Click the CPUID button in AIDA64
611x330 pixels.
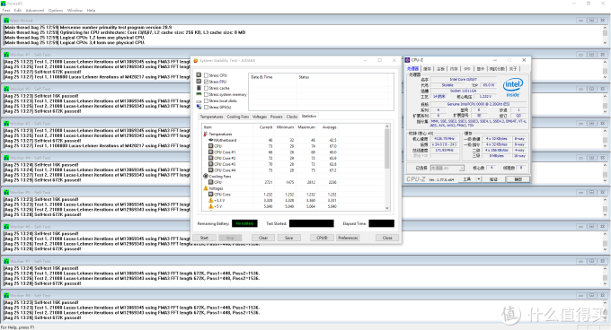tap(322, 238)
